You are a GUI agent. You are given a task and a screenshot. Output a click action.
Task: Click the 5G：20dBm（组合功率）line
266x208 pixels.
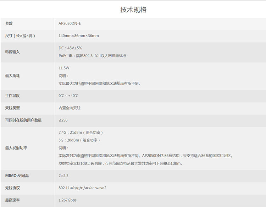(79, 140)
